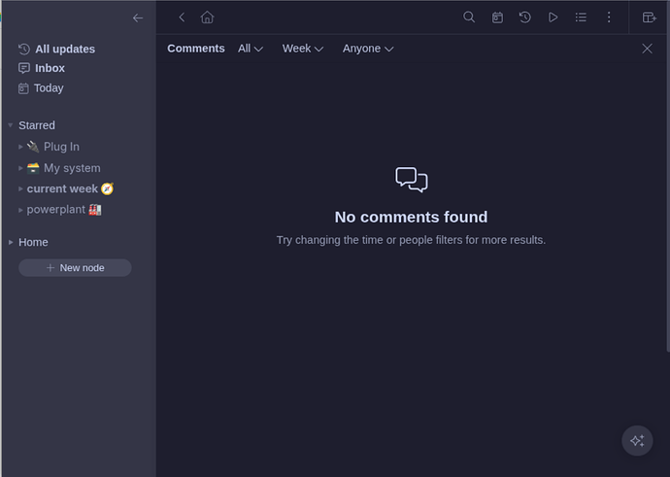The width and height of the screenshot is (670, 477).
Task: Toggle the side panel layout icon
Action: (x=649, y=17)
